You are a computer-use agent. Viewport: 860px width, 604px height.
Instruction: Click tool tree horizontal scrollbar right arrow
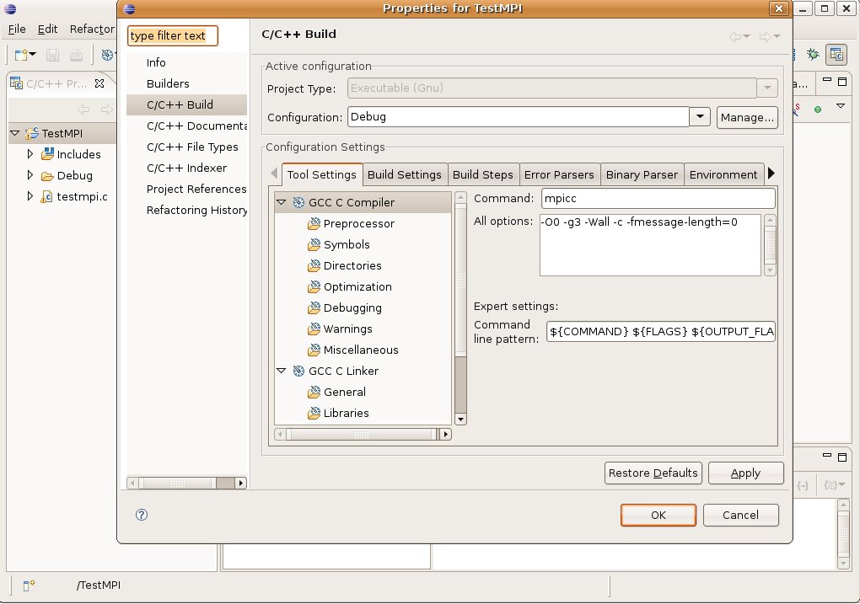point(446,434)
